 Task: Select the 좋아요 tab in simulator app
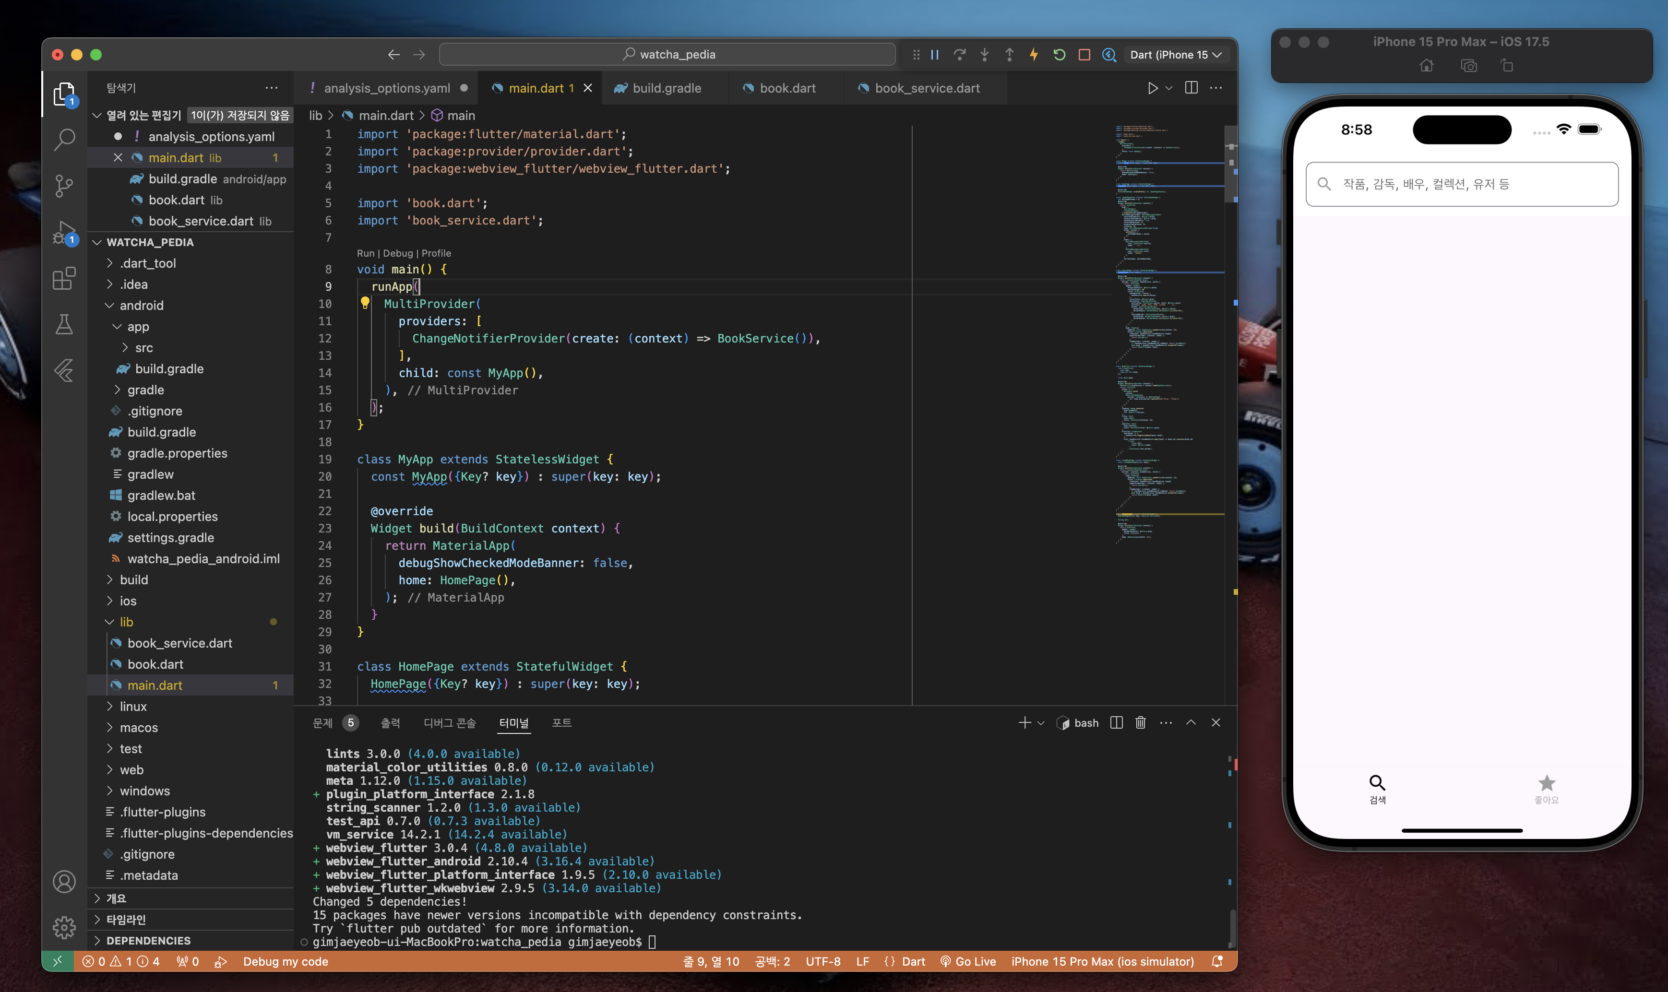pyautogui.click(x=1546, y=789)
